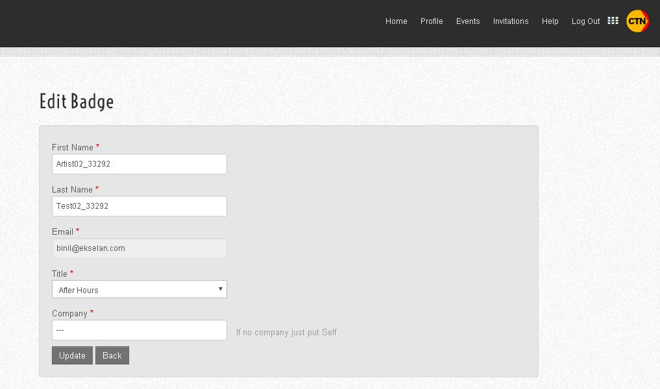Open the apps grid icon in header

click(613, 21)
